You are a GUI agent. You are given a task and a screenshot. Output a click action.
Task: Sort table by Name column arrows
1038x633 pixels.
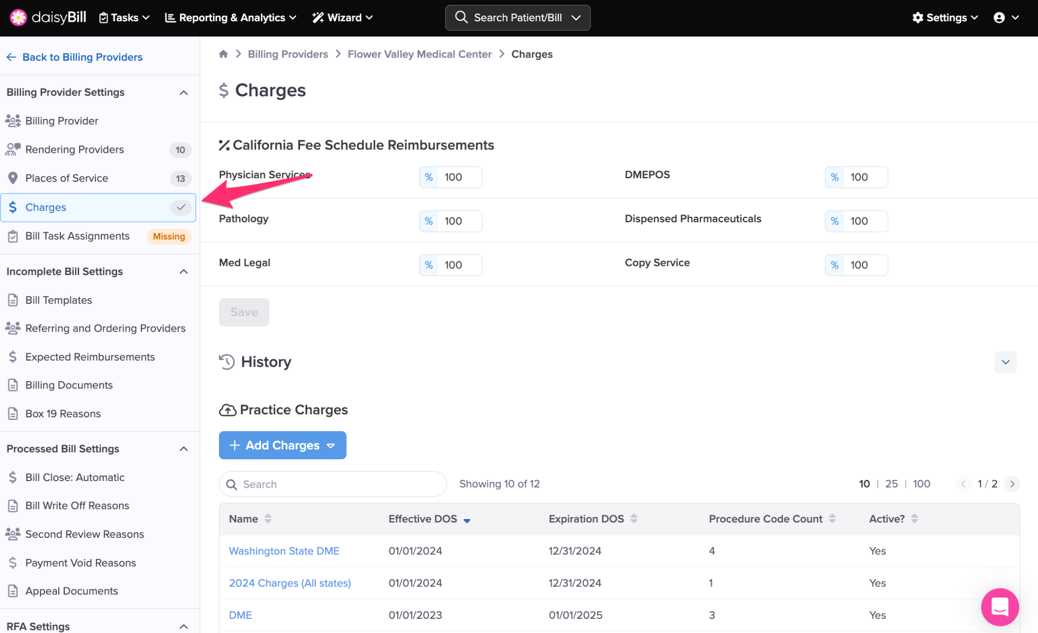[268, 519]
